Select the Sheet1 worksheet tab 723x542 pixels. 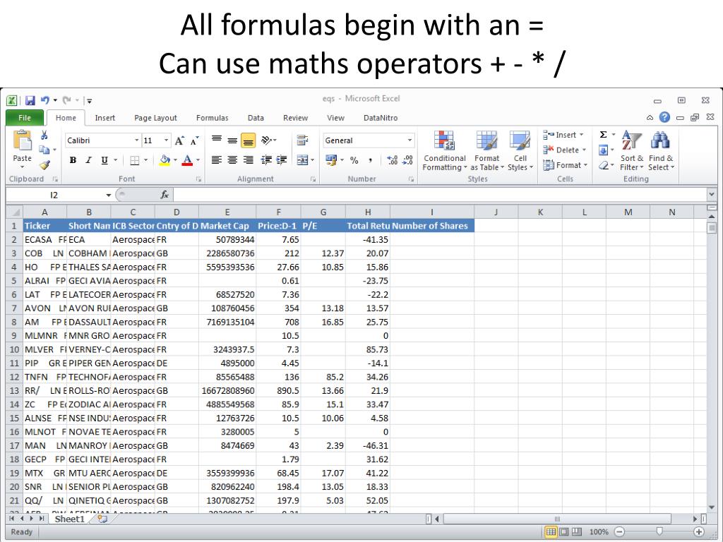[x=70, y=519]
